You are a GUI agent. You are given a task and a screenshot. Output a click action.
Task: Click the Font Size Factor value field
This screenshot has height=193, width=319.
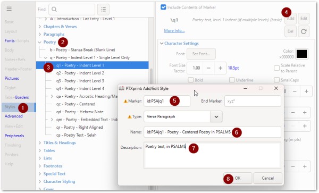[195, 68]
